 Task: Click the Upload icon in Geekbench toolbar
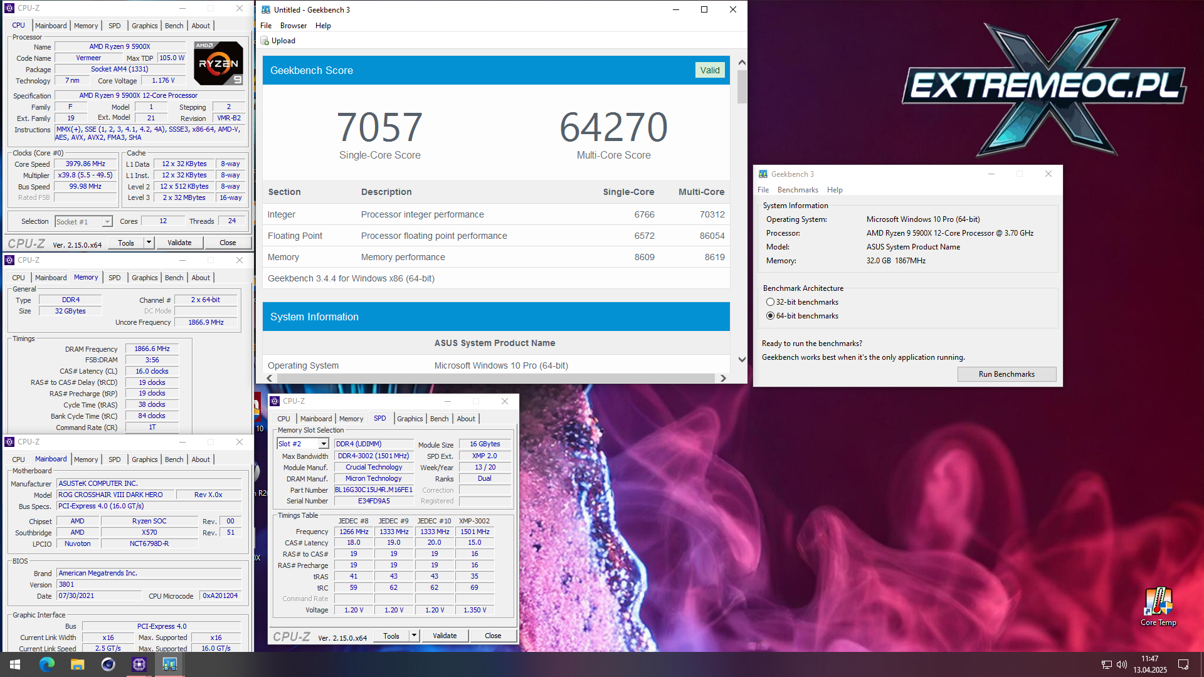pyautogui.click(x=265, y=41)
